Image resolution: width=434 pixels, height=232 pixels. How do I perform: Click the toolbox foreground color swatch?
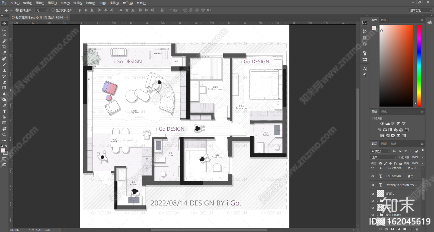pos(3,151)
